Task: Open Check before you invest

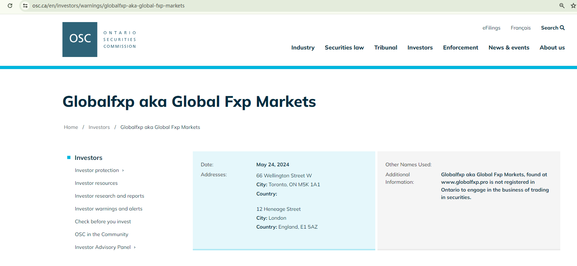Action: tap(103, 221)
